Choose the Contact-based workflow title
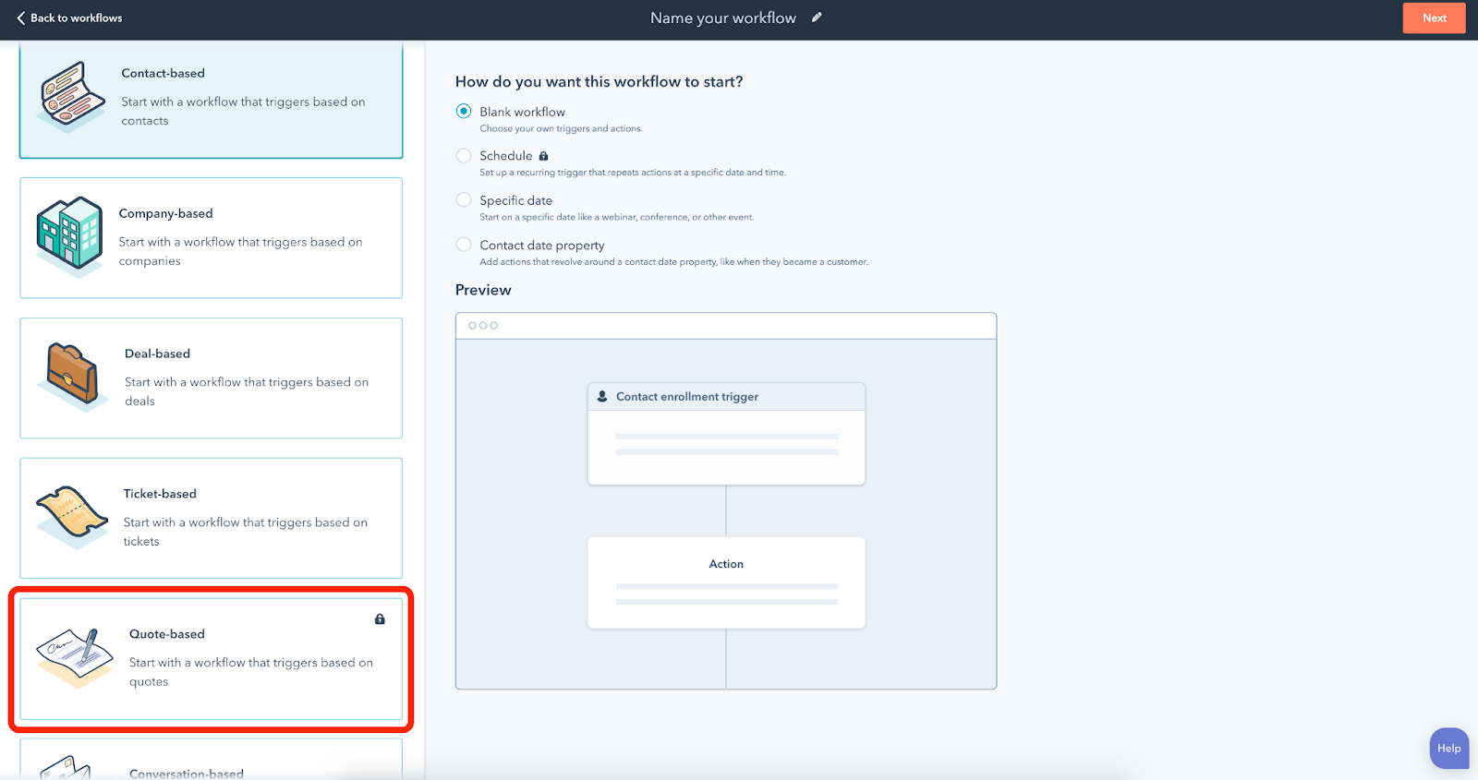Screen dimensions: 1478x780 click(x=164, y=73)
